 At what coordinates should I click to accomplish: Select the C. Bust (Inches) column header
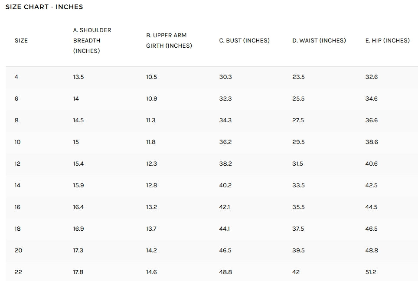244,40
